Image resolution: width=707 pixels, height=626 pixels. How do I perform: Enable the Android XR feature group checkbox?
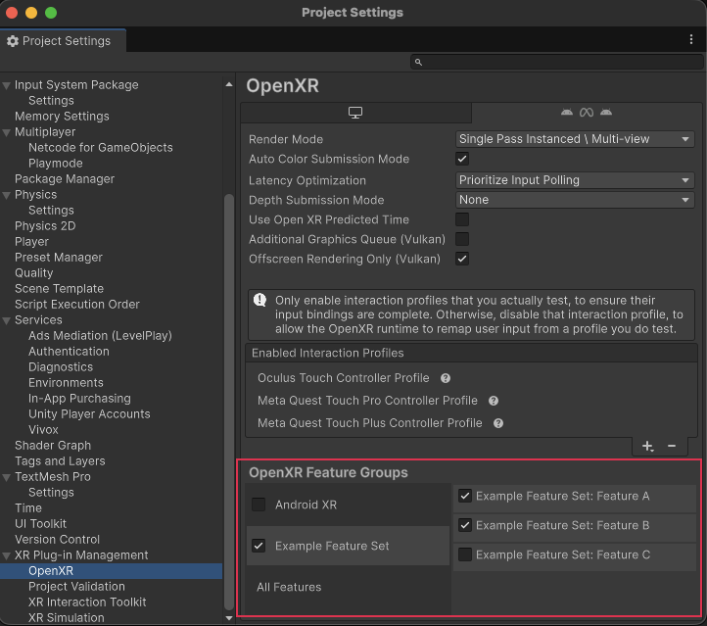[x=259, y=505]
